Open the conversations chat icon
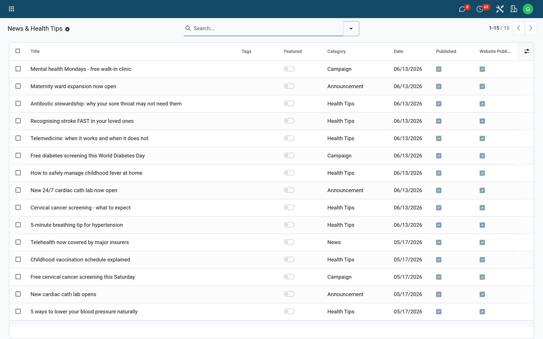543x339 pixels. point(462,9)
